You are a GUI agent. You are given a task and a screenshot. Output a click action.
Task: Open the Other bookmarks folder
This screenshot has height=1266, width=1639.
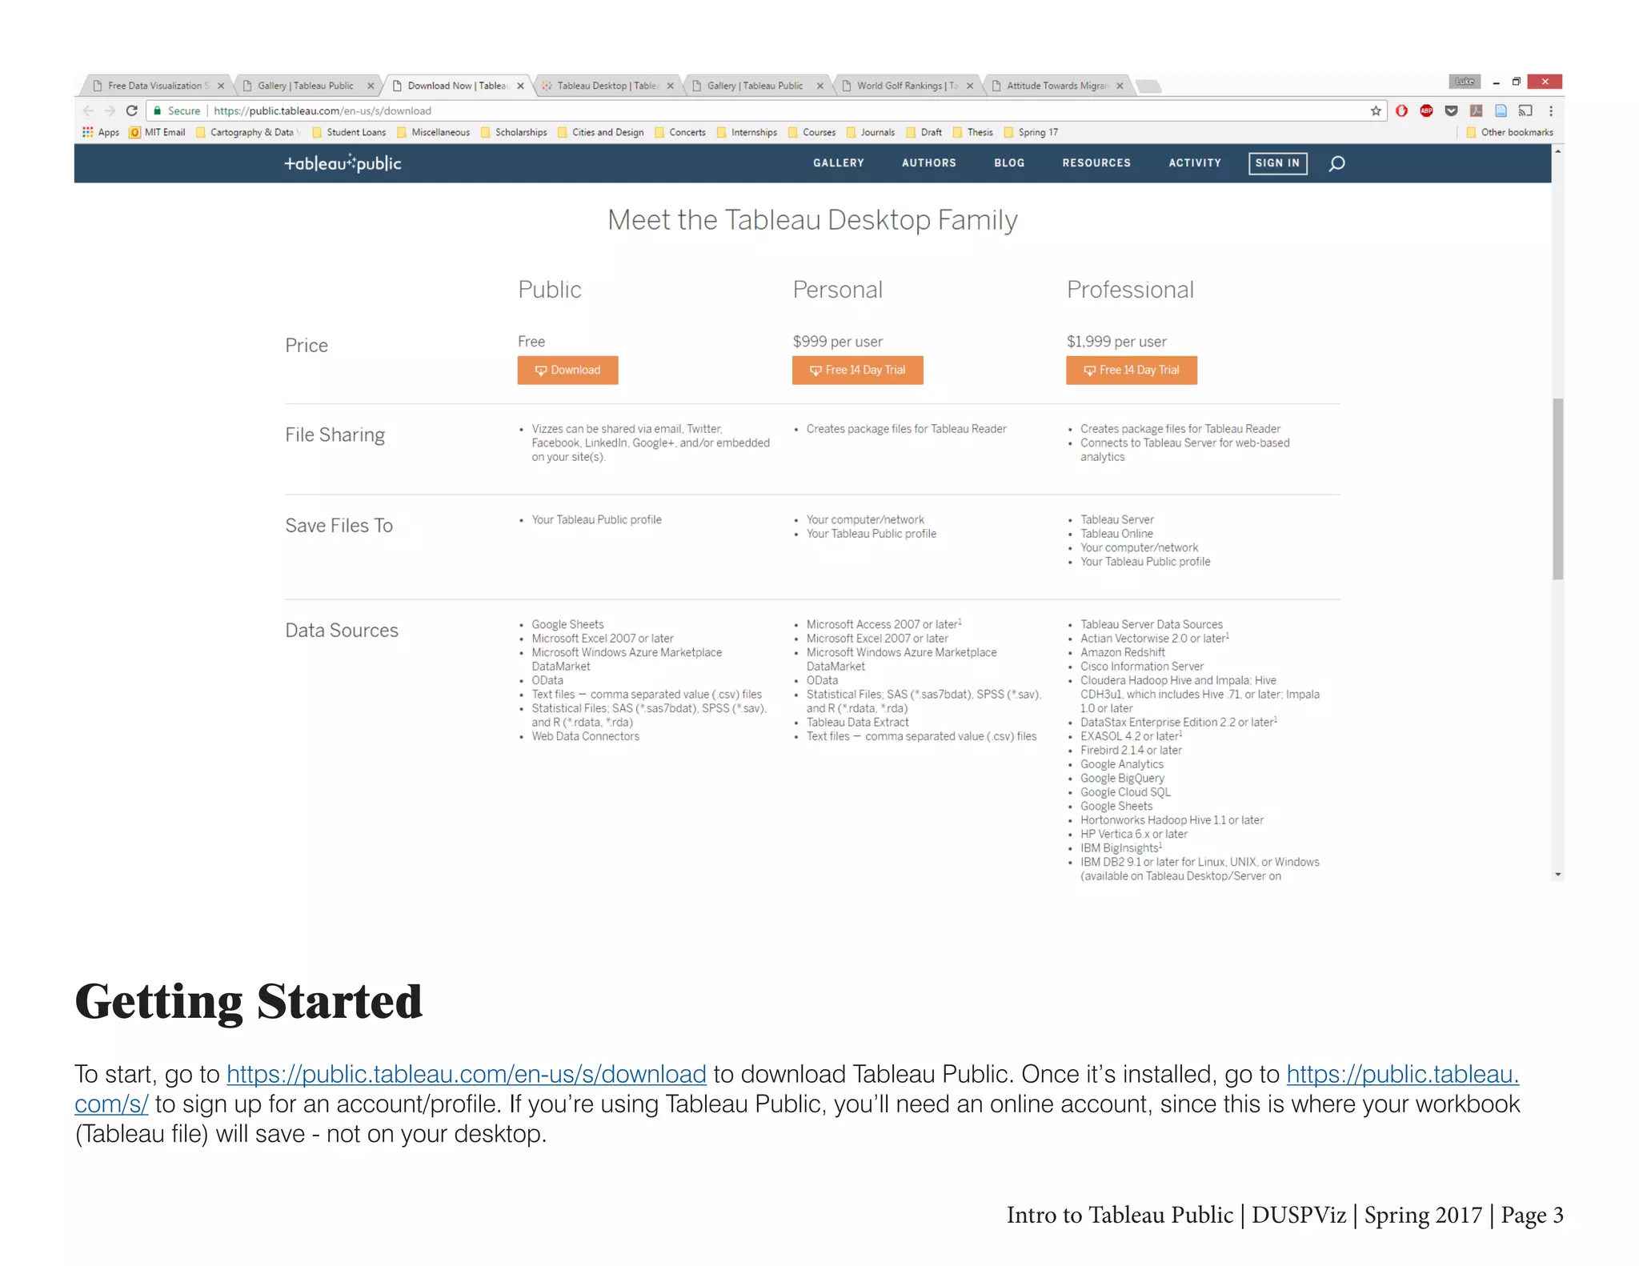pyautogui.click(x=1509, y=132)
